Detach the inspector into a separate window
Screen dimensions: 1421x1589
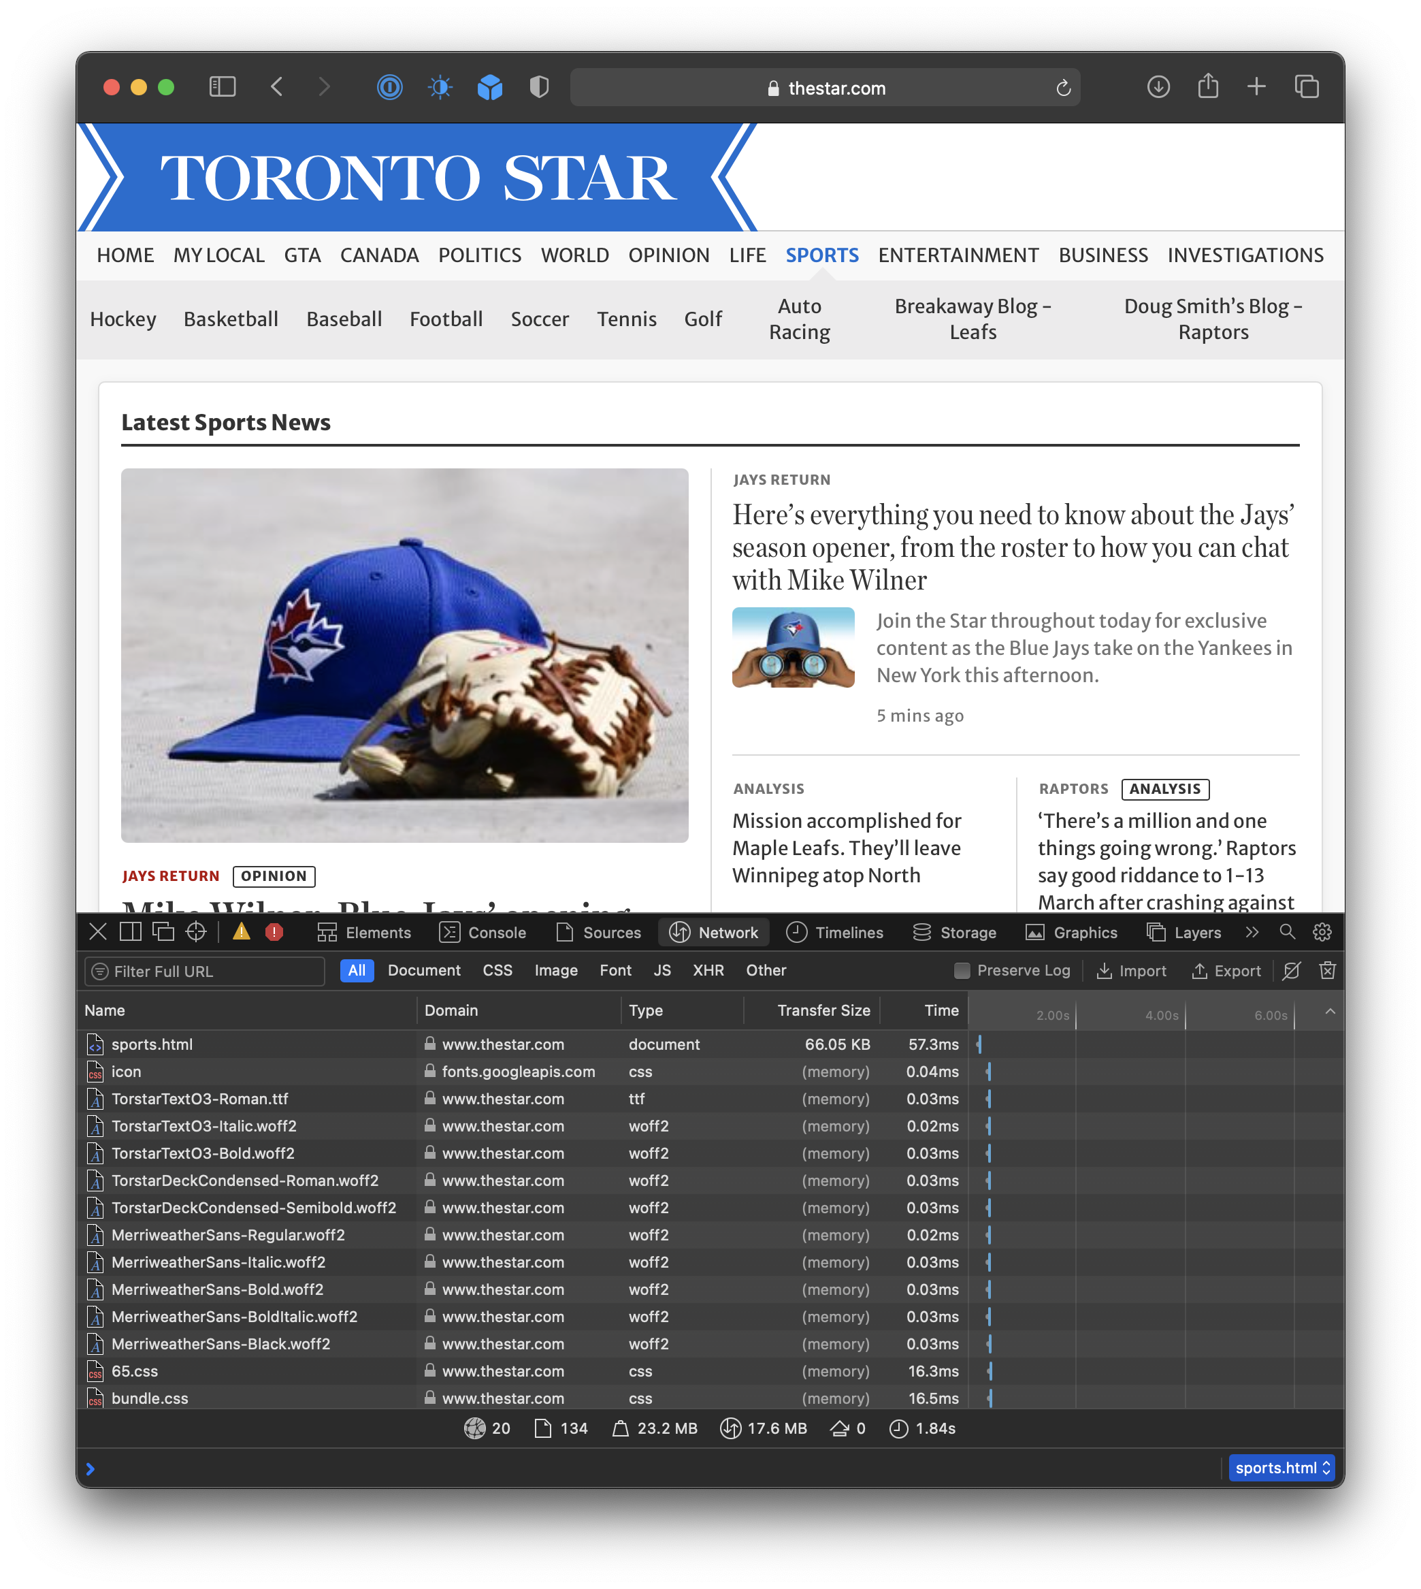[x=163, y=932]
